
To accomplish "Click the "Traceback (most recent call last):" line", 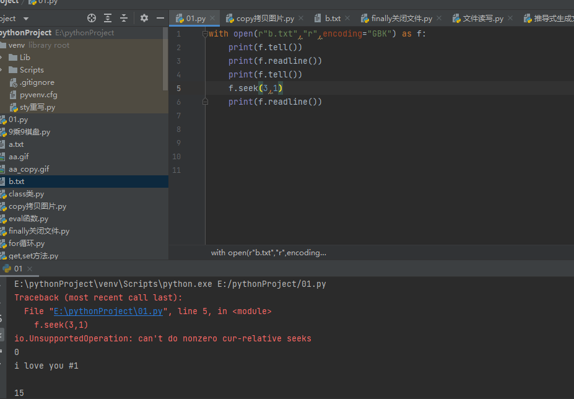I will point(98,297).
